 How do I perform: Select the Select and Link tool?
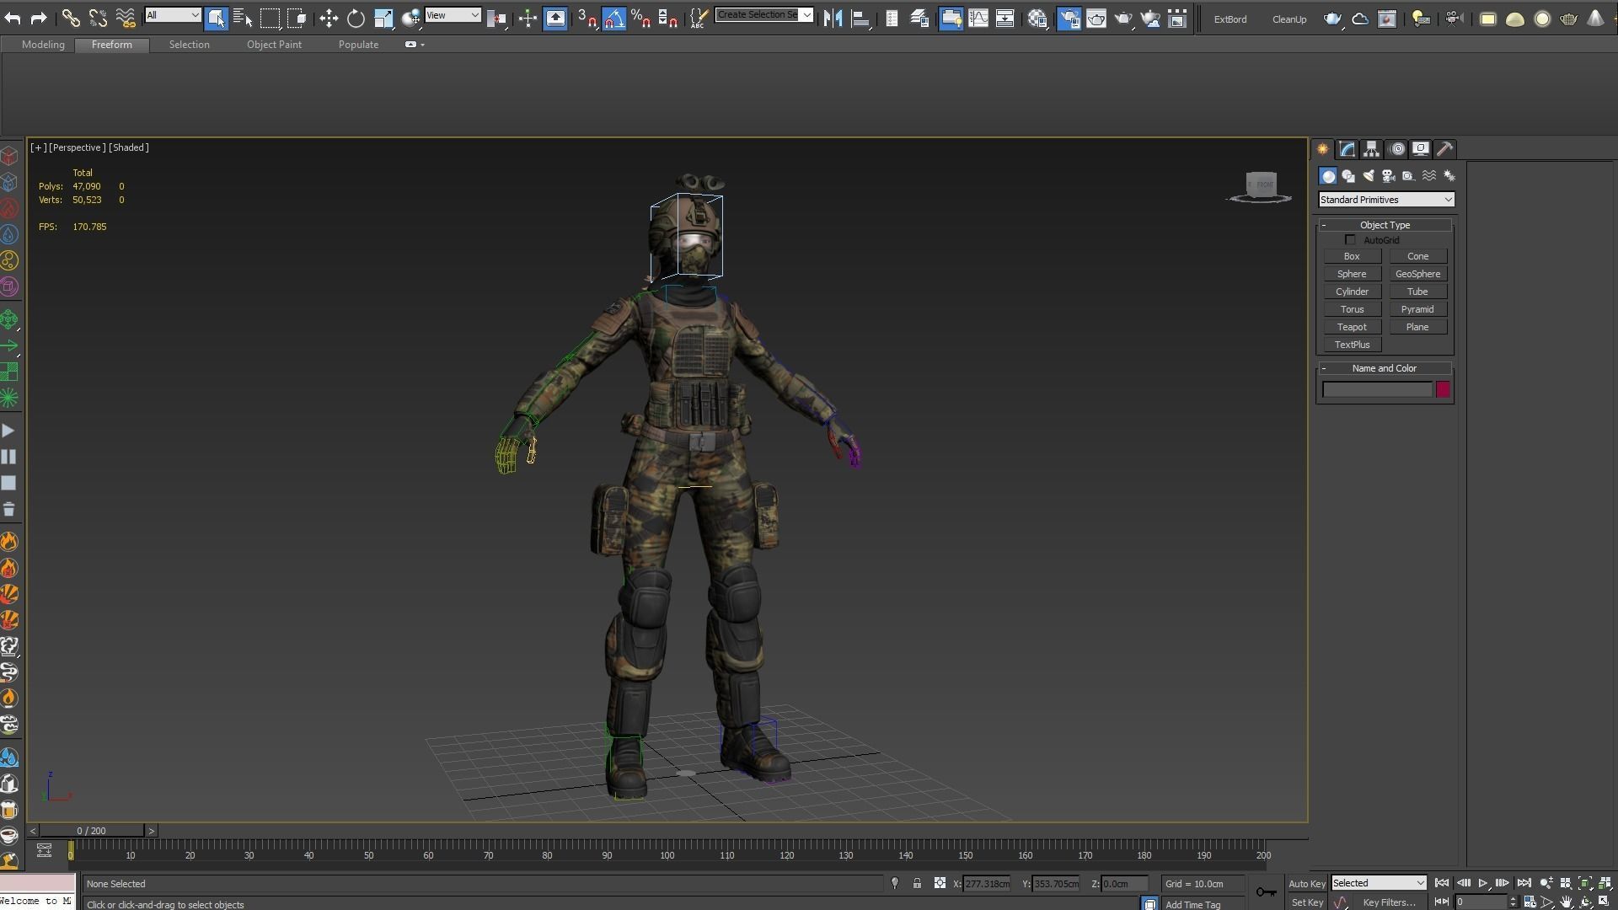[x=71, y=18]
